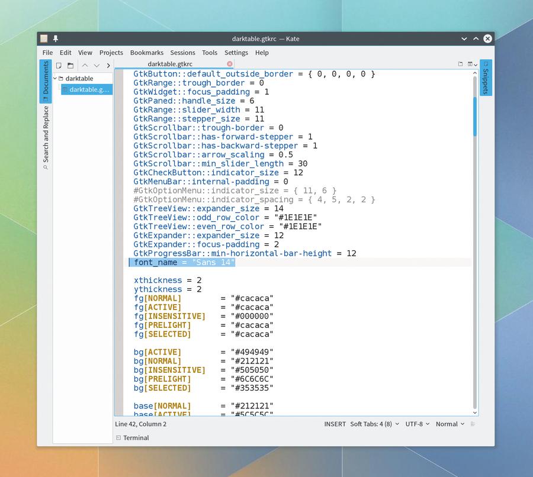
Task: Go to the previous document with the up arrow
Action: (x=85, y=65)
